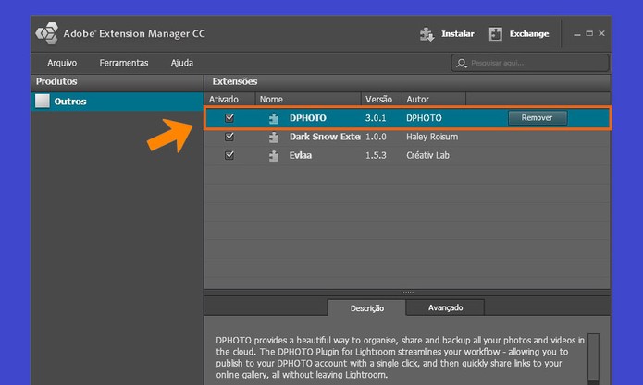Sort by the Versão column header

tap(381, 100)
